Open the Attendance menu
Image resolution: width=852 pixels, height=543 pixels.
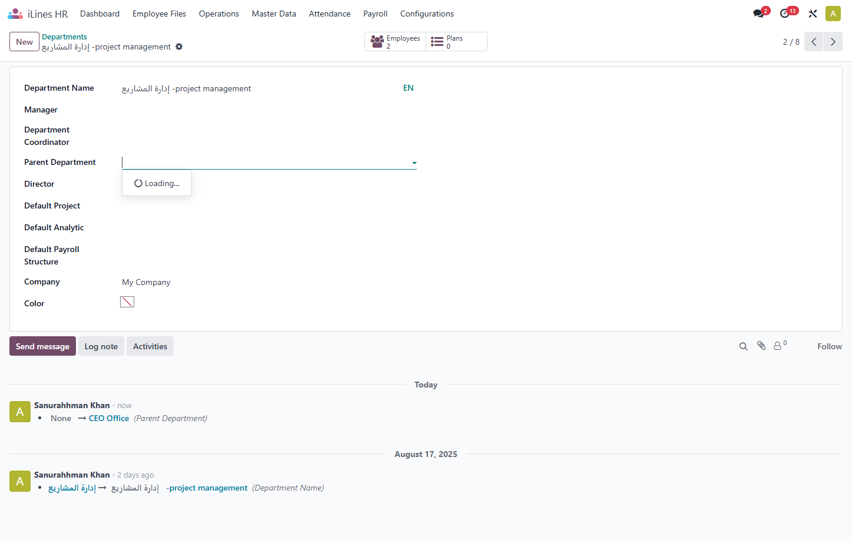coord(330,14)
